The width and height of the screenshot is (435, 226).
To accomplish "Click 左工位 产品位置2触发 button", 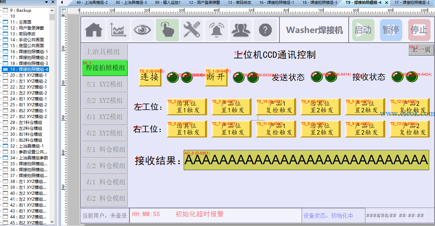I will click(x=365, y=107).
